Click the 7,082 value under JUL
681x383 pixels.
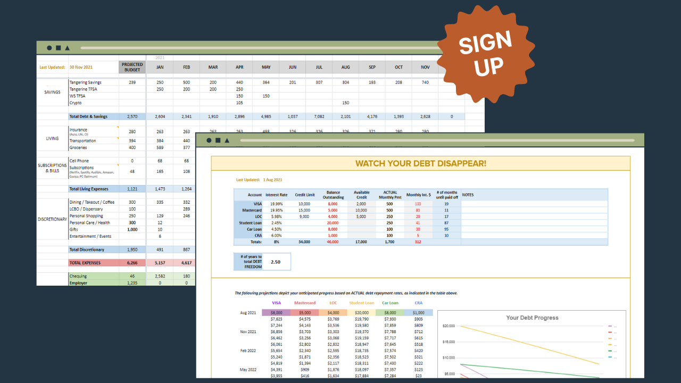click(x=319, y=116)
